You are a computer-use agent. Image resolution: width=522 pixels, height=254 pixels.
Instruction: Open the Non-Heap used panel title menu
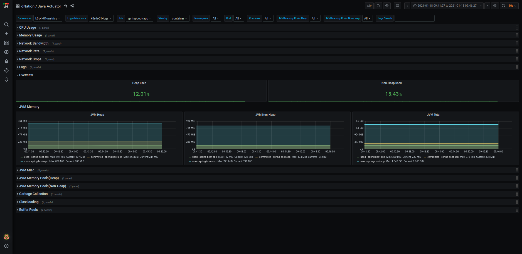pyautogui.click(x=391, y=83)
